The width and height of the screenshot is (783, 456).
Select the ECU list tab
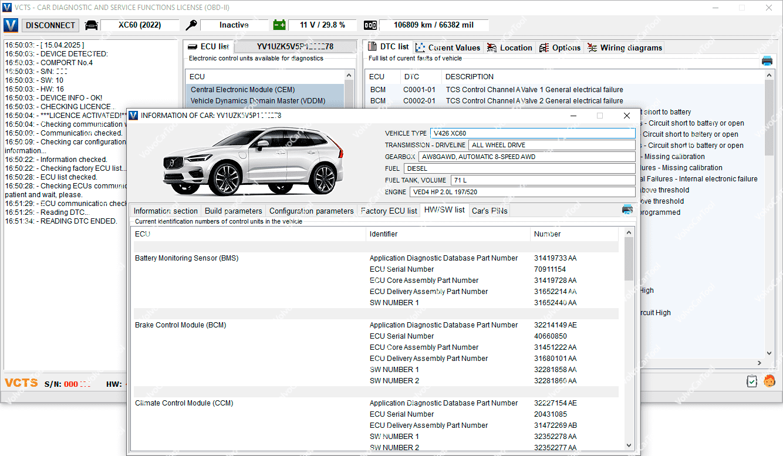[x=209, y=47]
